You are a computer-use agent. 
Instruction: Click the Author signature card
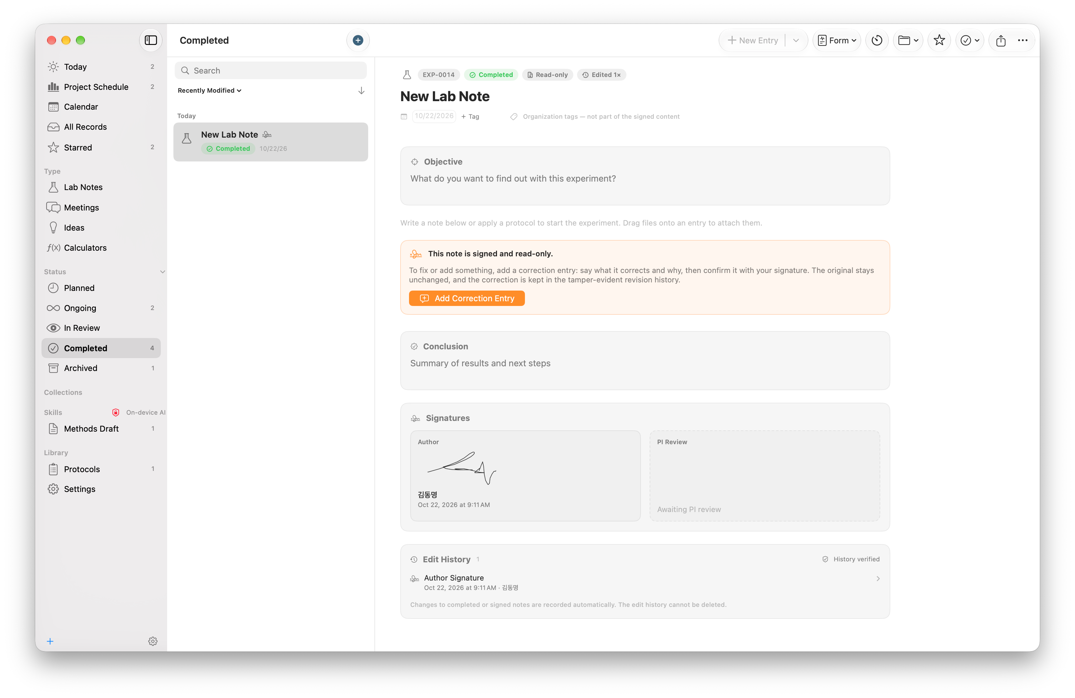click(x=525, y=476)
